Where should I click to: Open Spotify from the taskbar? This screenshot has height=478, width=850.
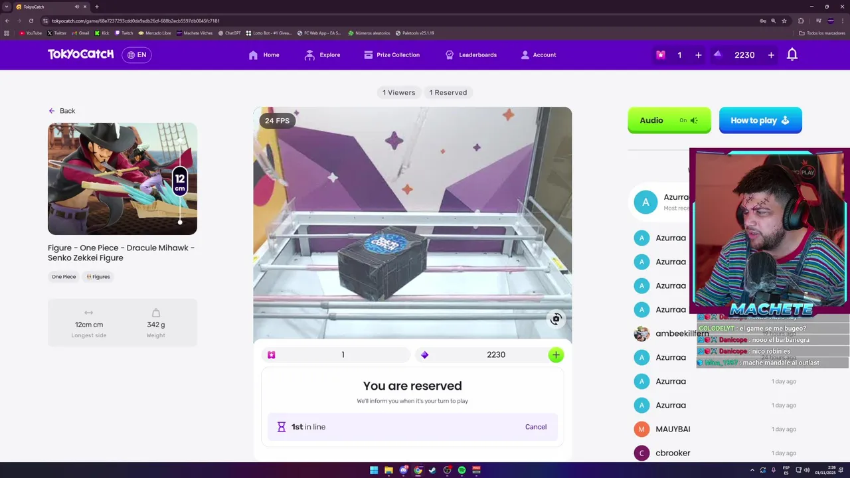click(x=462, y=470)
